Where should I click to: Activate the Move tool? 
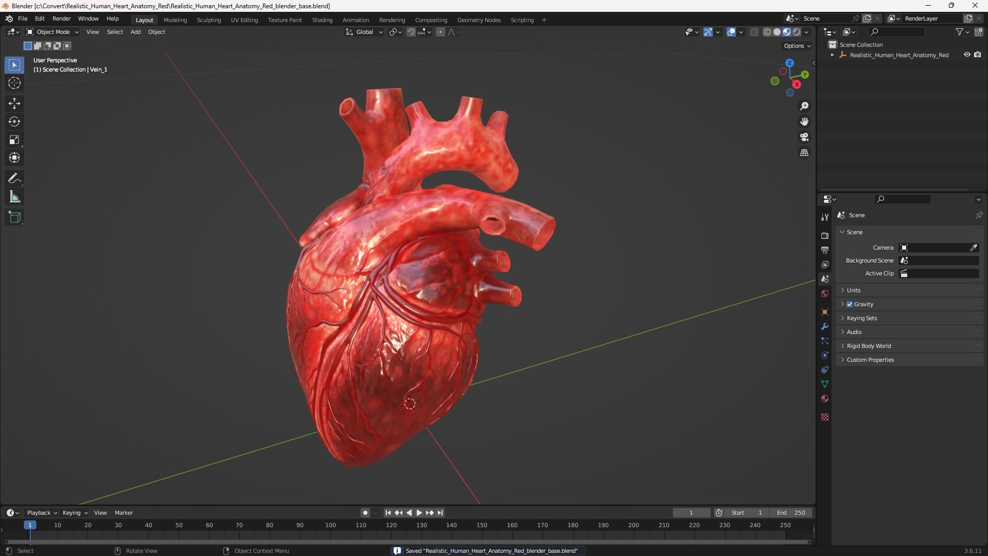[x=14, y=103]
